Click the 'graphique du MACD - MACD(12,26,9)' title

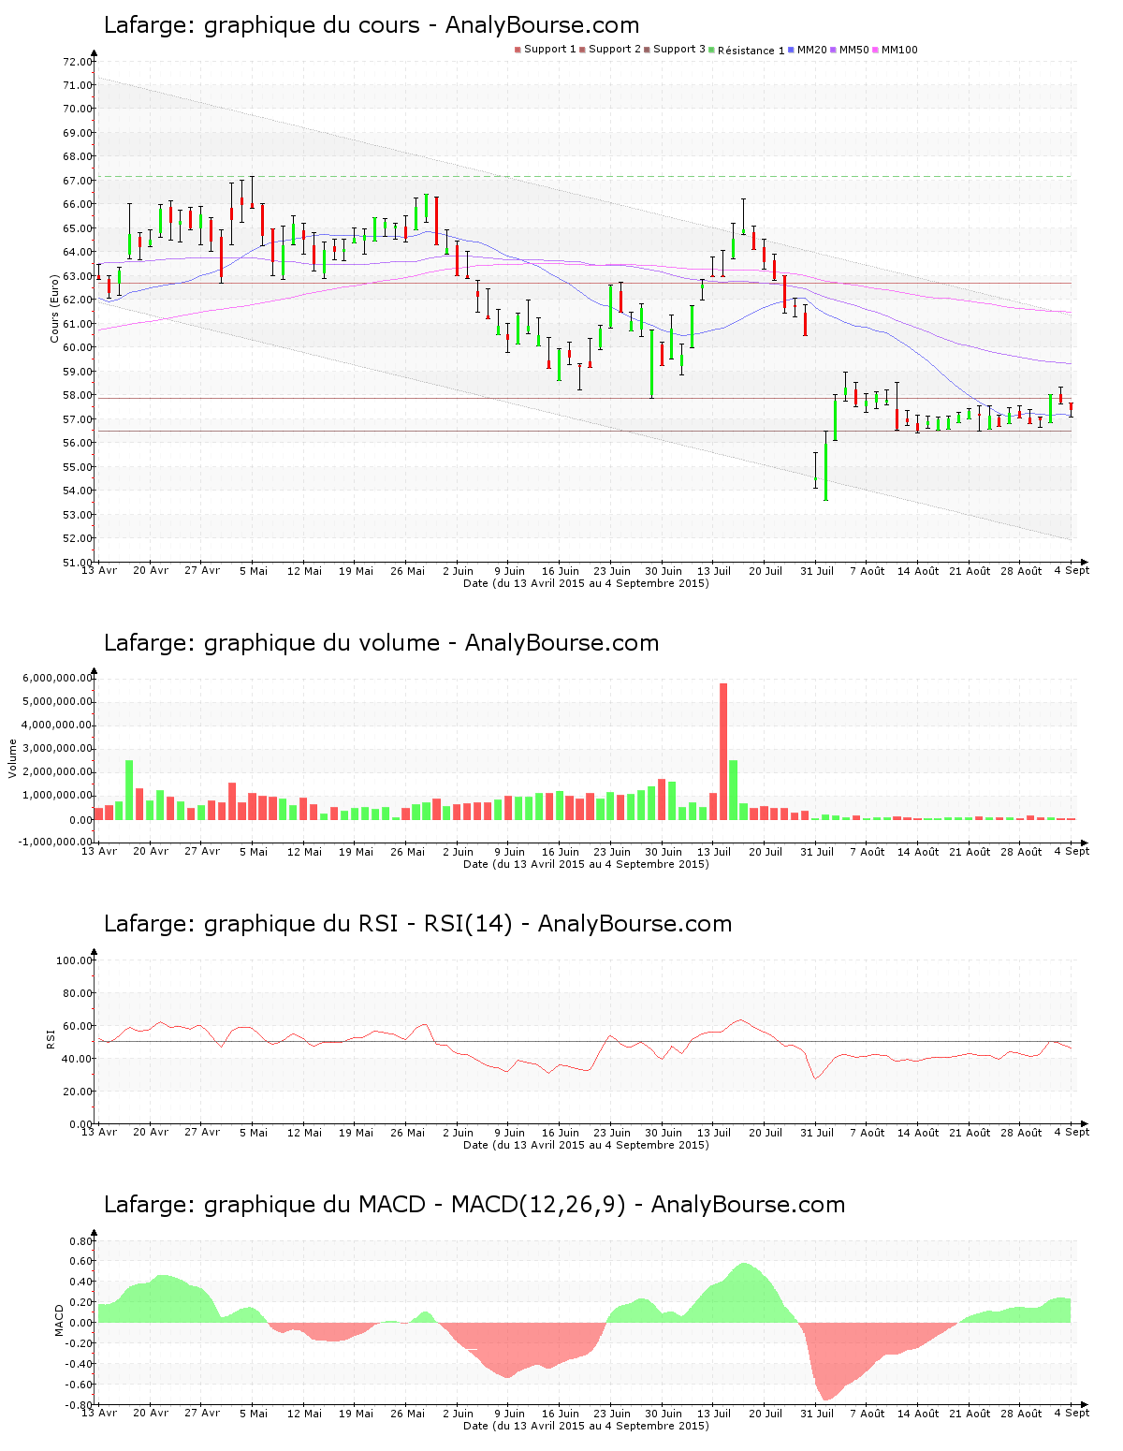coord(415,1205)
